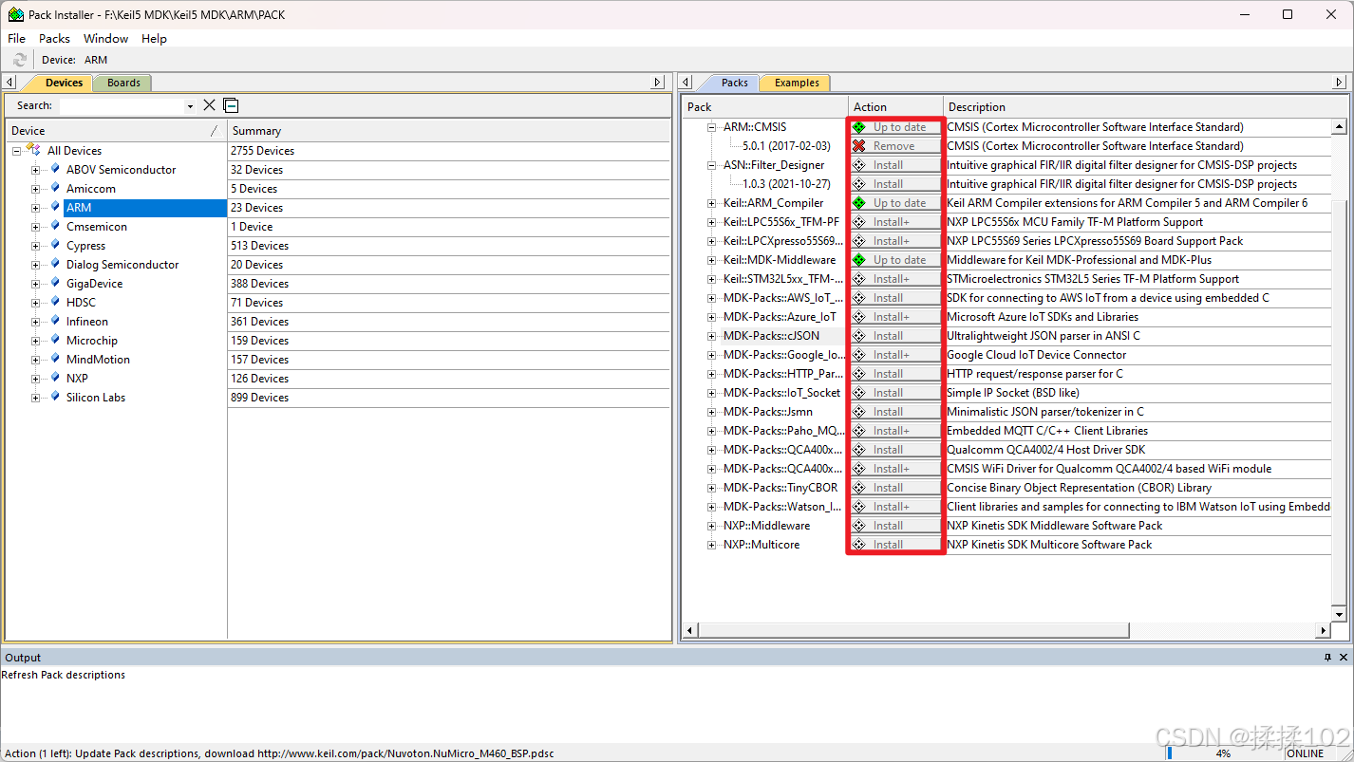Screen dimensions: 1354x762
Task: Expand the ABOV Semiconductor node
Action: [36, 170]
